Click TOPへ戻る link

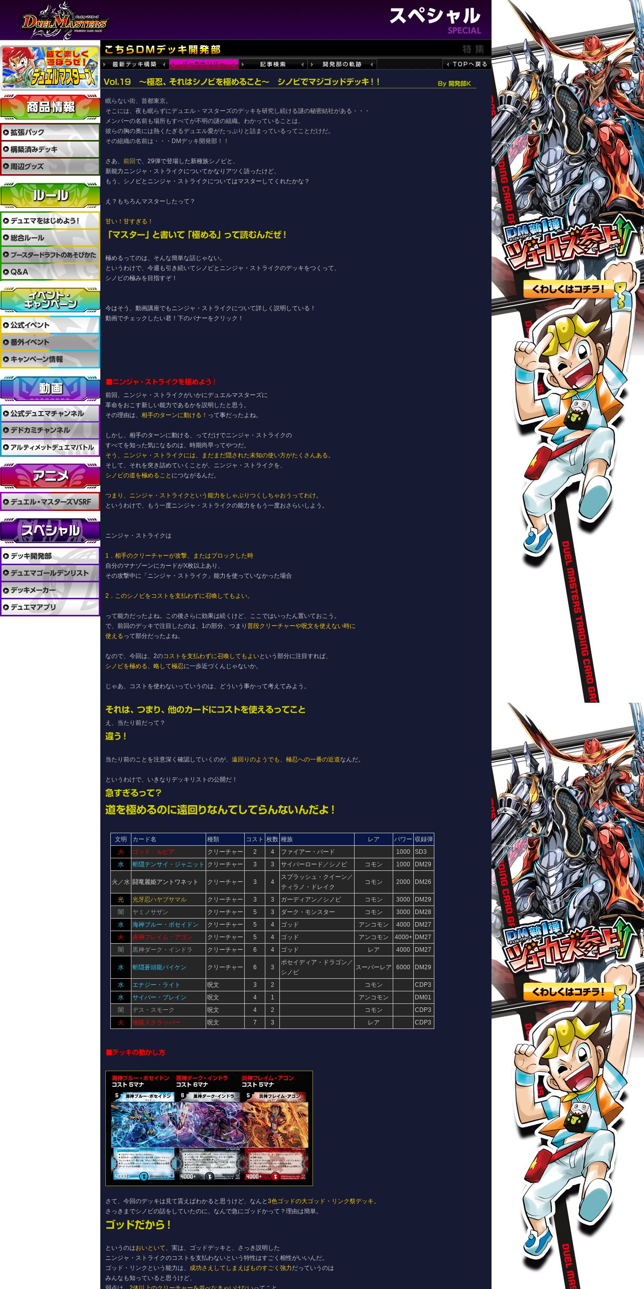coord(467,64)
